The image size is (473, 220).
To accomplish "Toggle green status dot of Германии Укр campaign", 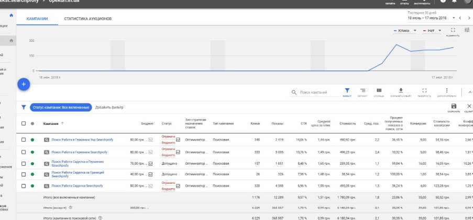I will 32,140.
